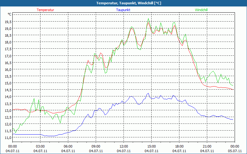Click the 14,0 y-axis value

click(x=8, y=97)
